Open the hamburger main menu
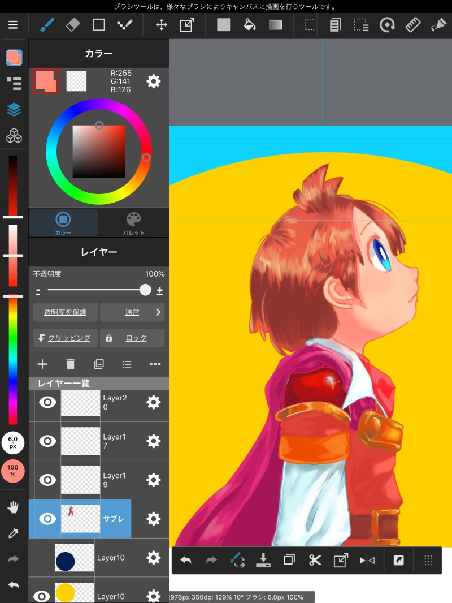This screenshot has width=452, height=603. pyautogui.click(x=13, y=25)
